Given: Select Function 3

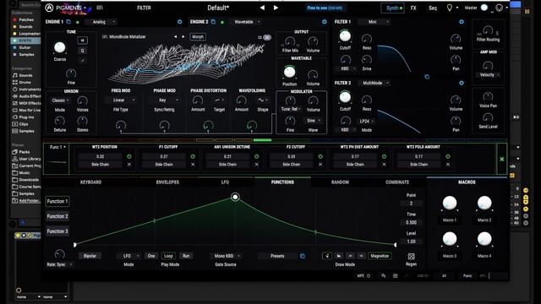Looking at the screenshot, I should 57,231.
